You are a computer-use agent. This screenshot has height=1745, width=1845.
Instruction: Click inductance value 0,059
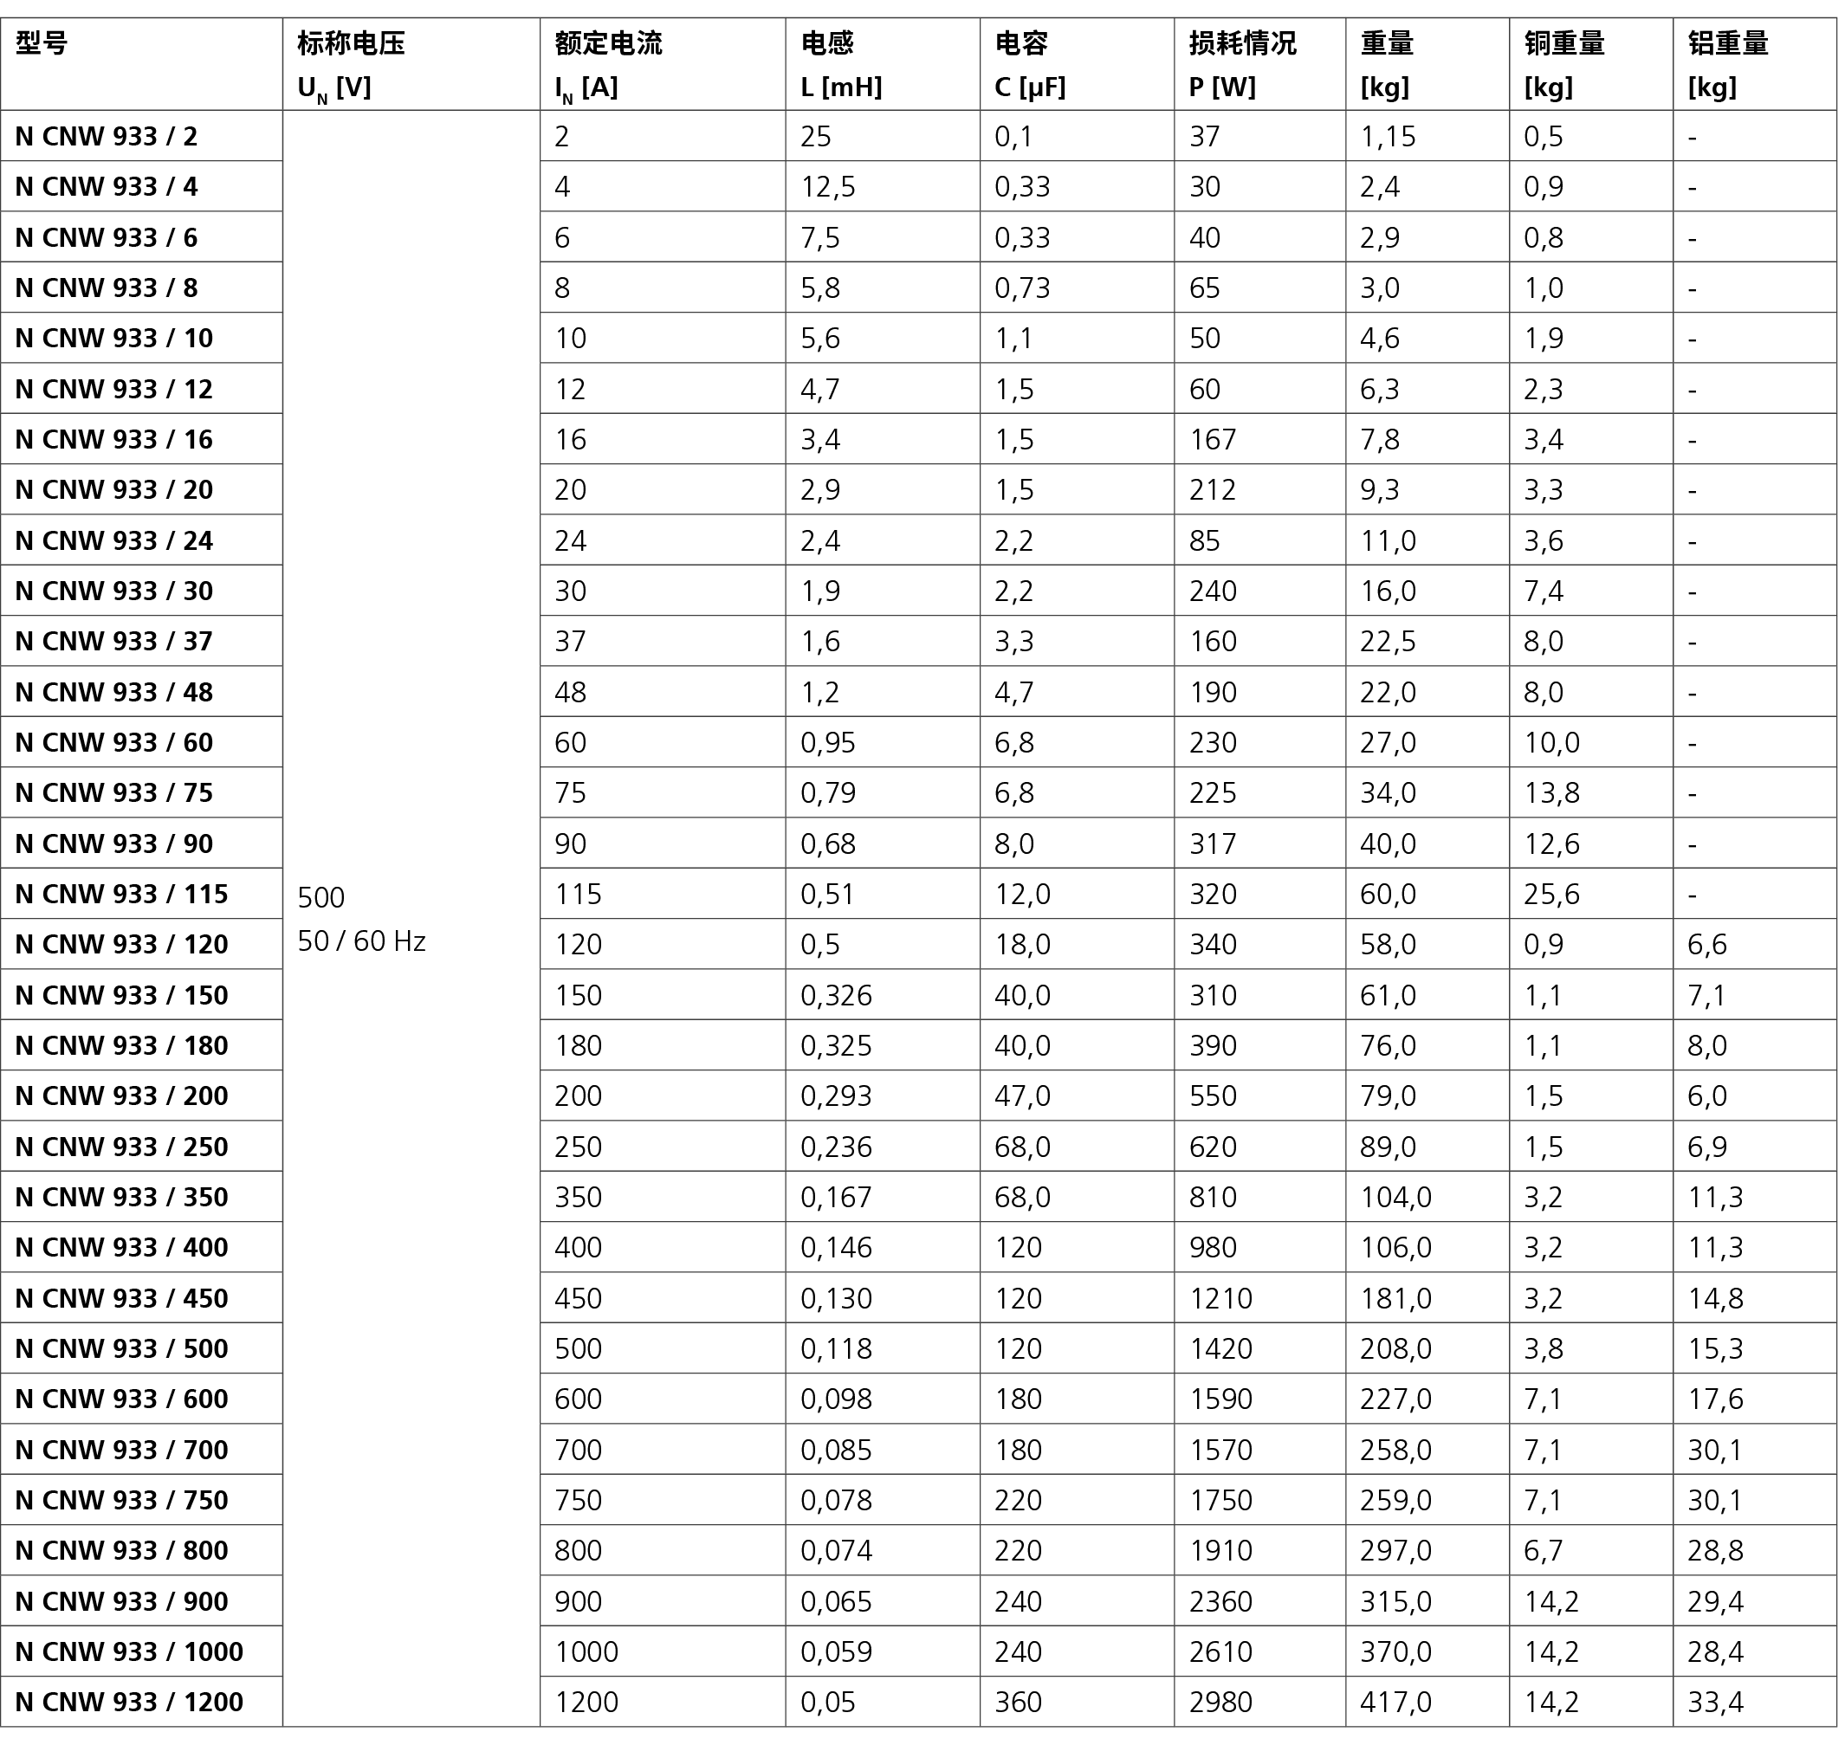(x=836, y=1652)
